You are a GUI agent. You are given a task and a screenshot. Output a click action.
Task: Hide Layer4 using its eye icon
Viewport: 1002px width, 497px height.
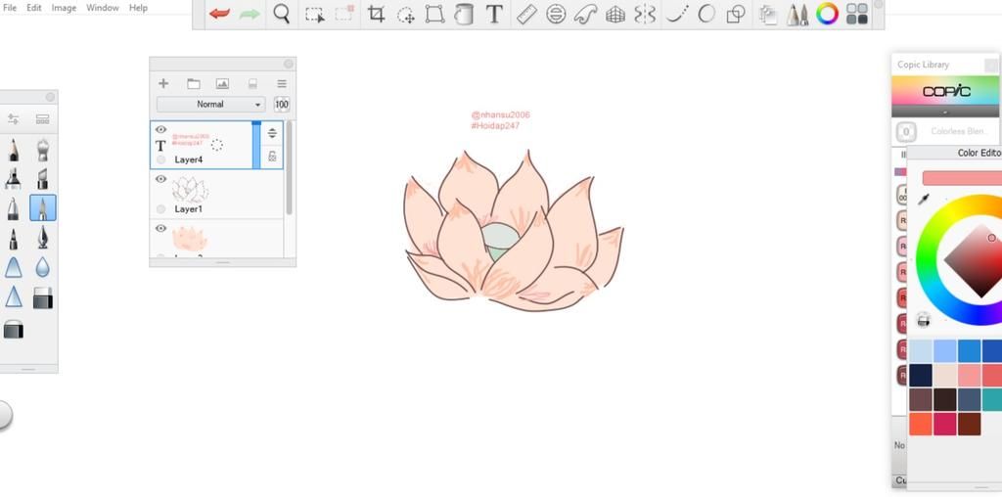tap(161, 130)
